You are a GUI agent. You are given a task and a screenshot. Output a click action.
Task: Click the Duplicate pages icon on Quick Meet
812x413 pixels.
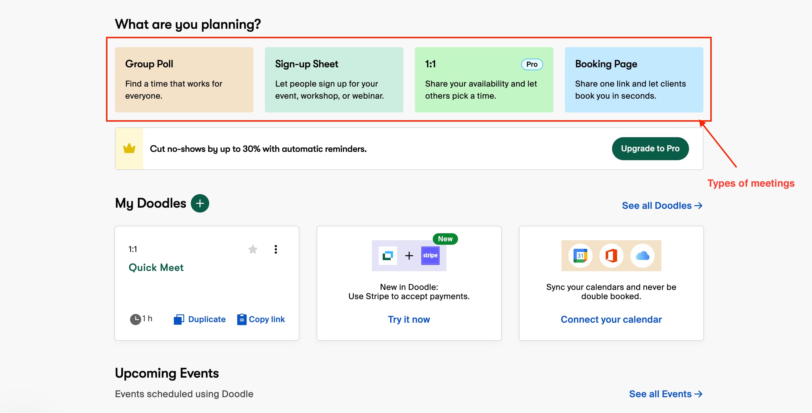point(179,319)
